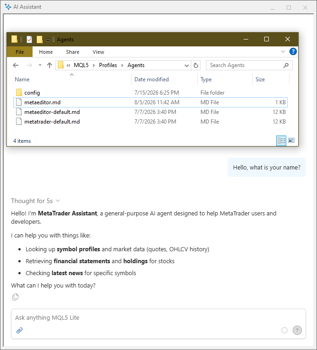Sort by Name column header
This screenshot has width=317, height=350.
click(x=22, y=79)
